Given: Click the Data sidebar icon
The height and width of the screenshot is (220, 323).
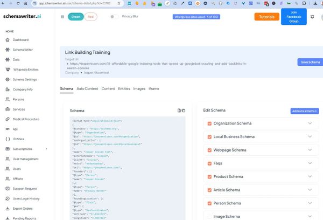Looking at the screenshot, I should pyautogui.click(x=8, y=59).
